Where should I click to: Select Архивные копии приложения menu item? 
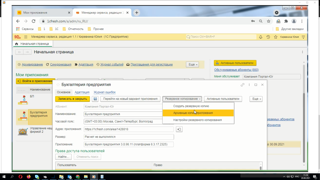coord(198,113)
